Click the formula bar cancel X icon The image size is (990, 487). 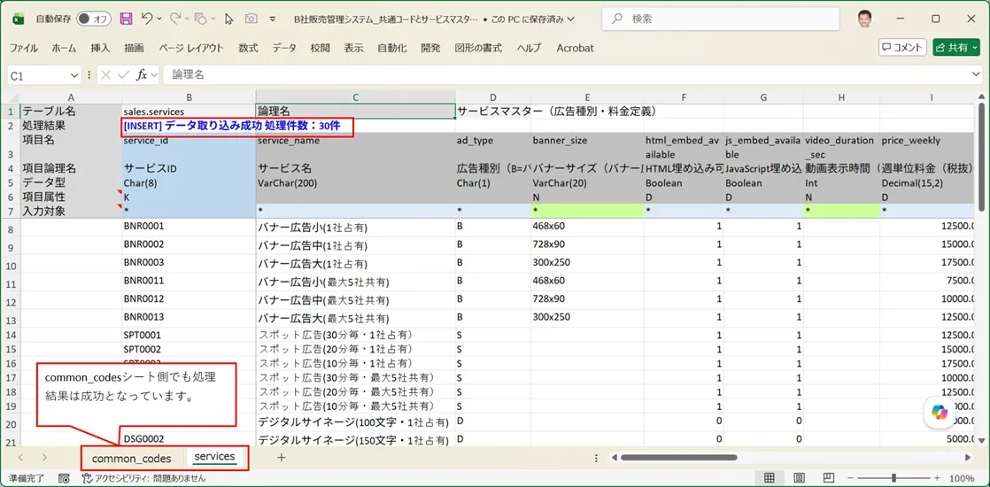pyautogui.click(x=105, y=75)
